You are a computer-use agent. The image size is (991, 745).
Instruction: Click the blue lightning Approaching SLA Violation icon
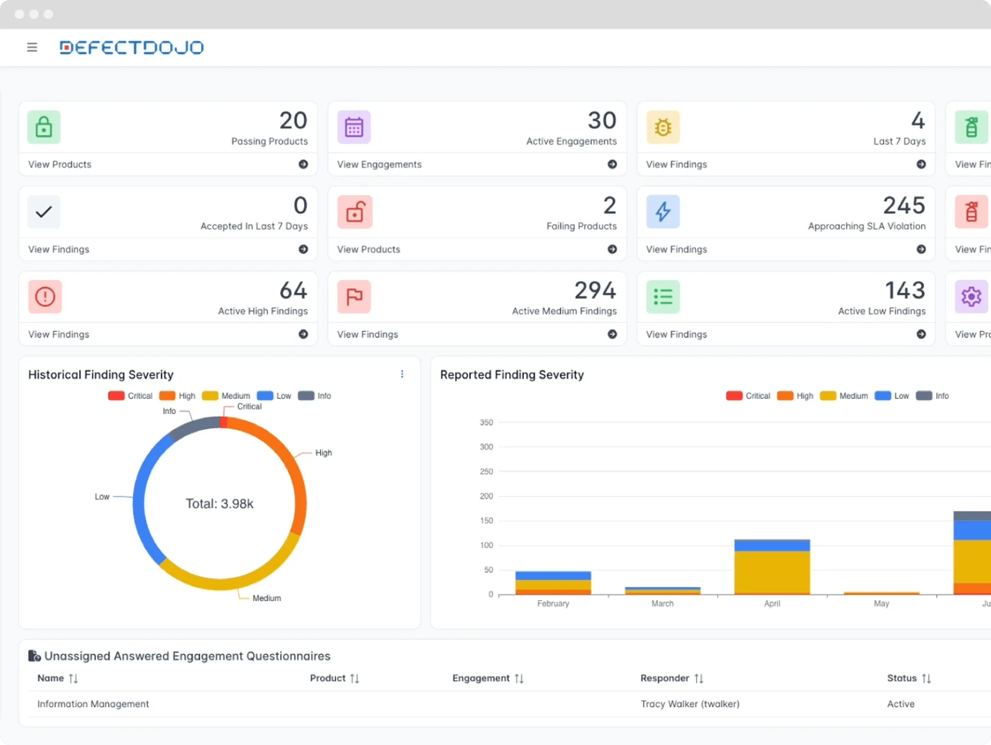[x=663, y=212]
